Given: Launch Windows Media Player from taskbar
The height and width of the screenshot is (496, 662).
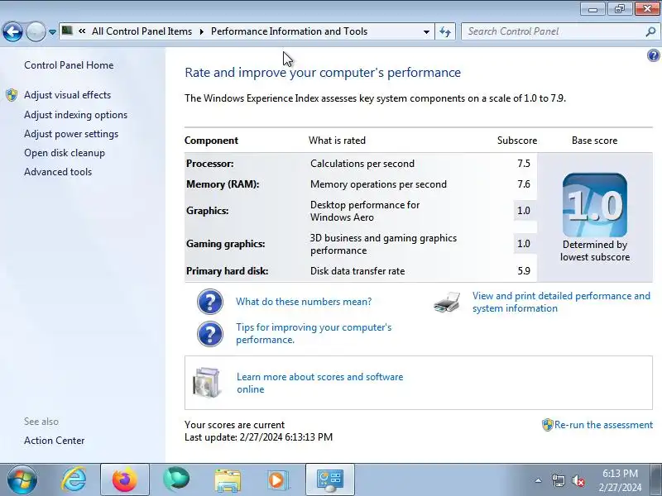Looking at the screenshot, I should coord(277,480).
